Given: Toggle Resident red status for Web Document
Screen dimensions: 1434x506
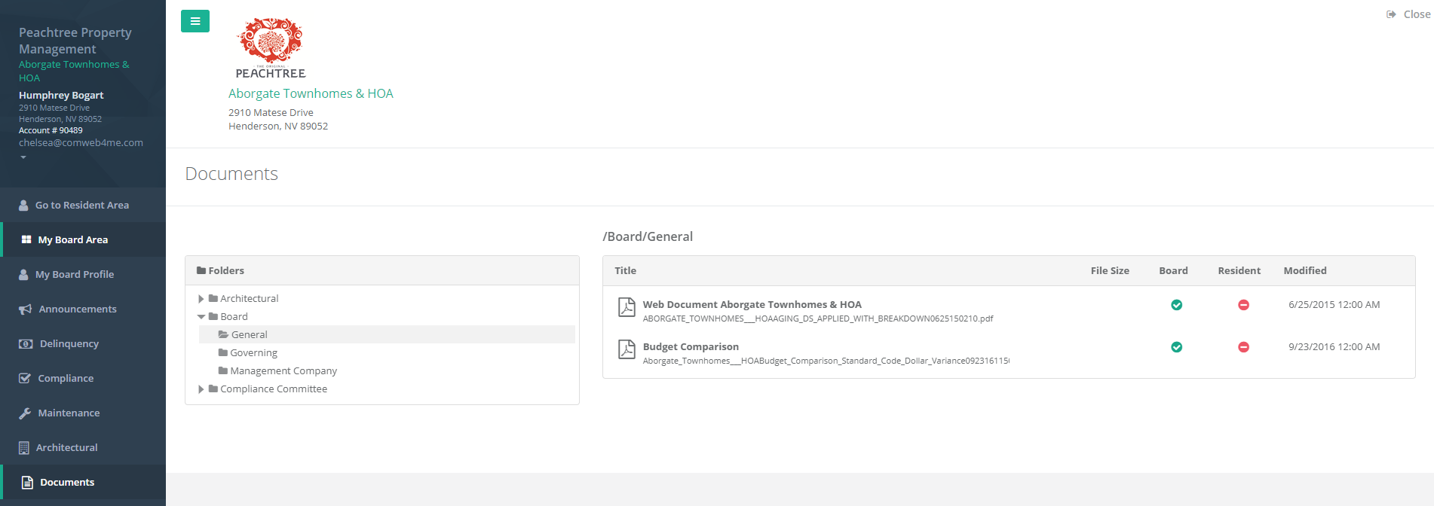Looking at the screenshot, I should 1243,305.
